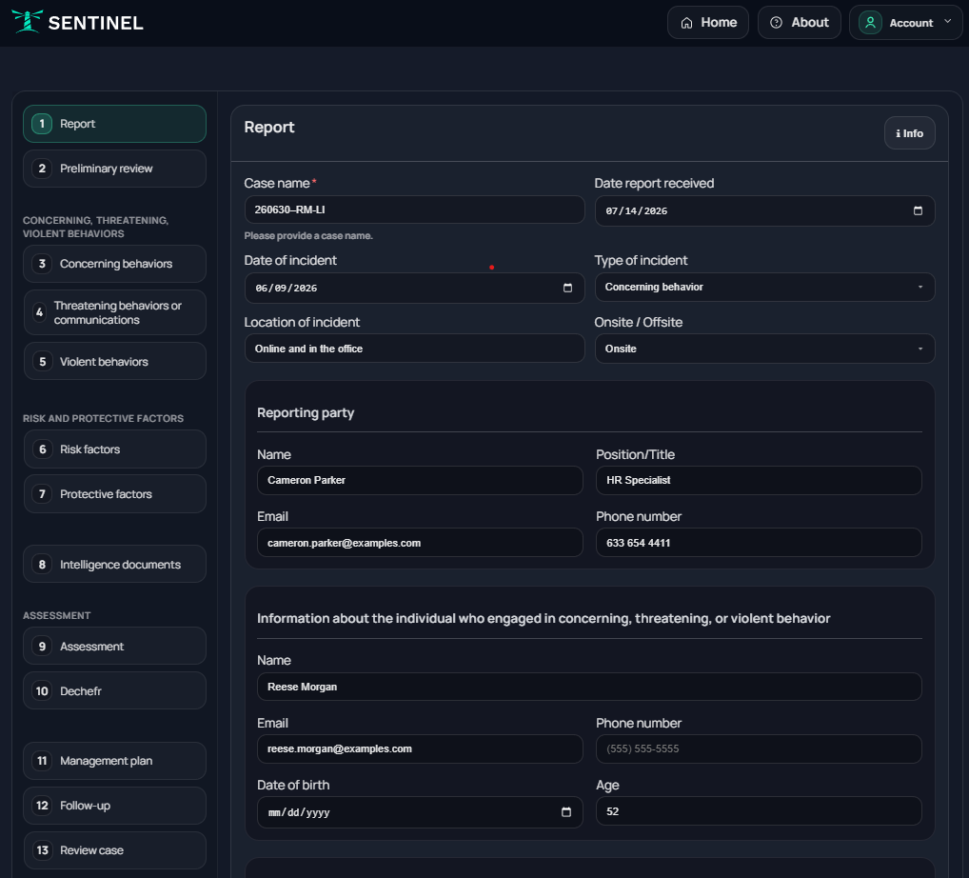Click reporting party Phone number field
Screen dimensions: 969x878
759,542
